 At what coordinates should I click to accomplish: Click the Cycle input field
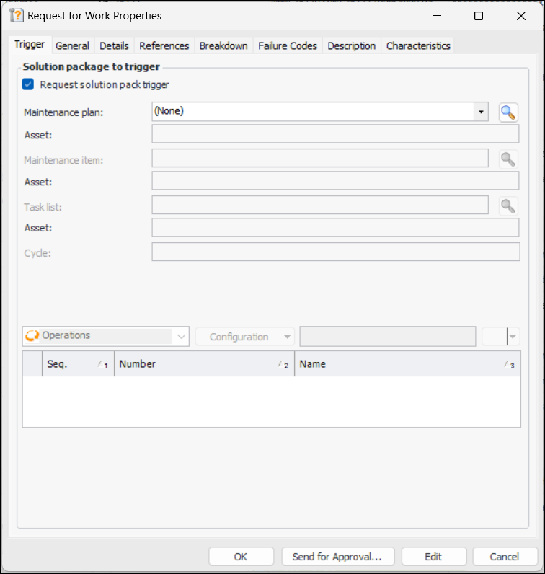tap(335, 252)
